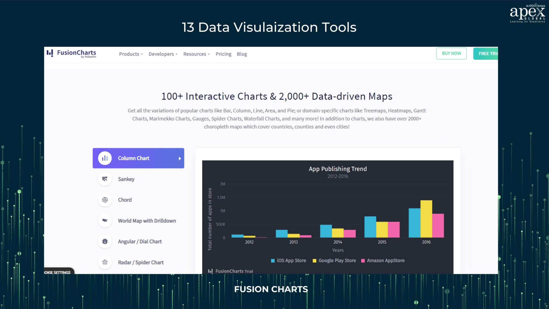Select the Sankey diagram icon
This screenshot has width=549, height=309.
105,179
